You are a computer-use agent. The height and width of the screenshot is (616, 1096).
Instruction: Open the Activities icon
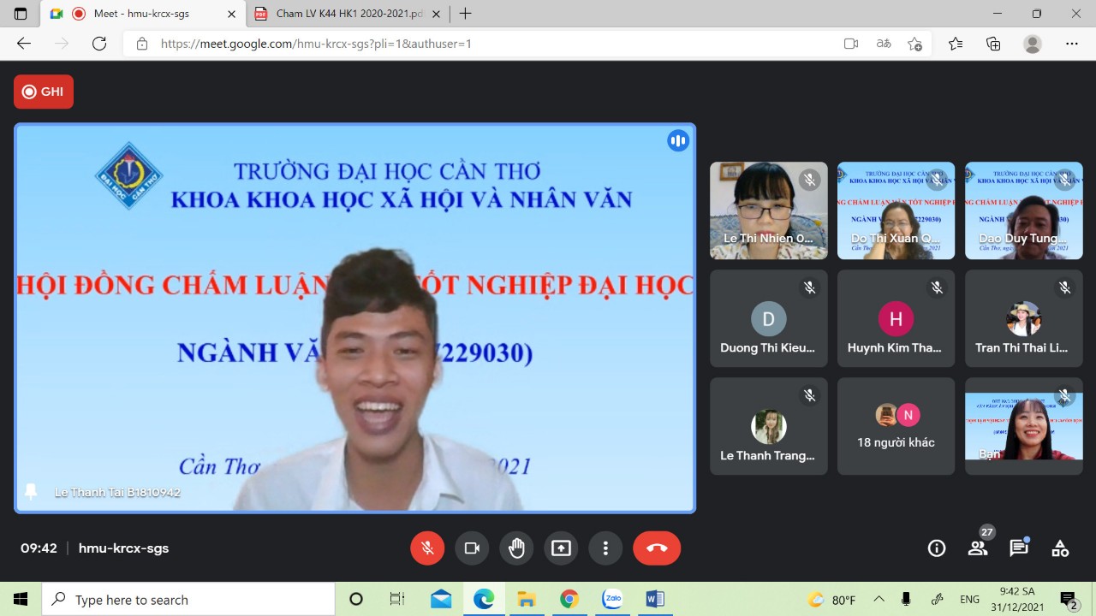click(1060, 548)
